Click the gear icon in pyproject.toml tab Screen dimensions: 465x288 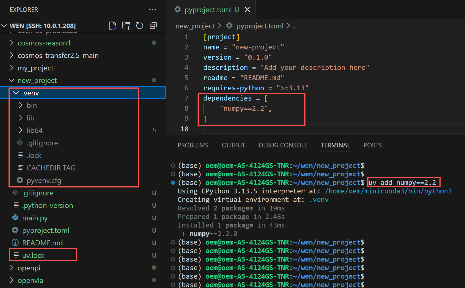tap(178, 10)
